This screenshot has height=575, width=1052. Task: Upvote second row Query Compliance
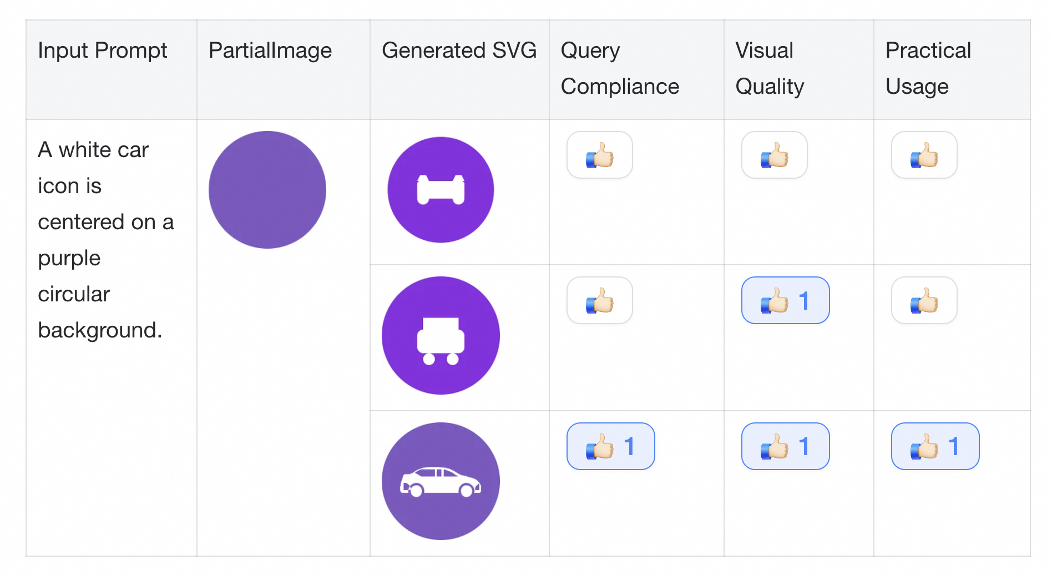(599, 300)
